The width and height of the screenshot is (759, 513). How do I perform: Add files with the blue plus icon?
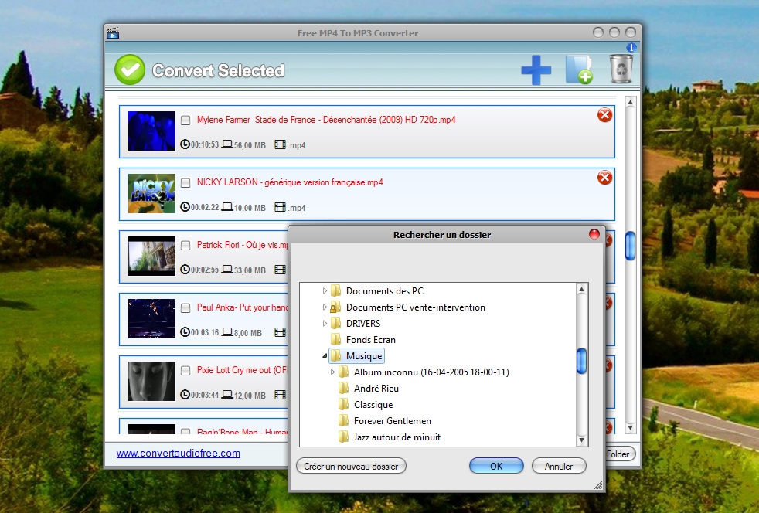tap(536, 70)
